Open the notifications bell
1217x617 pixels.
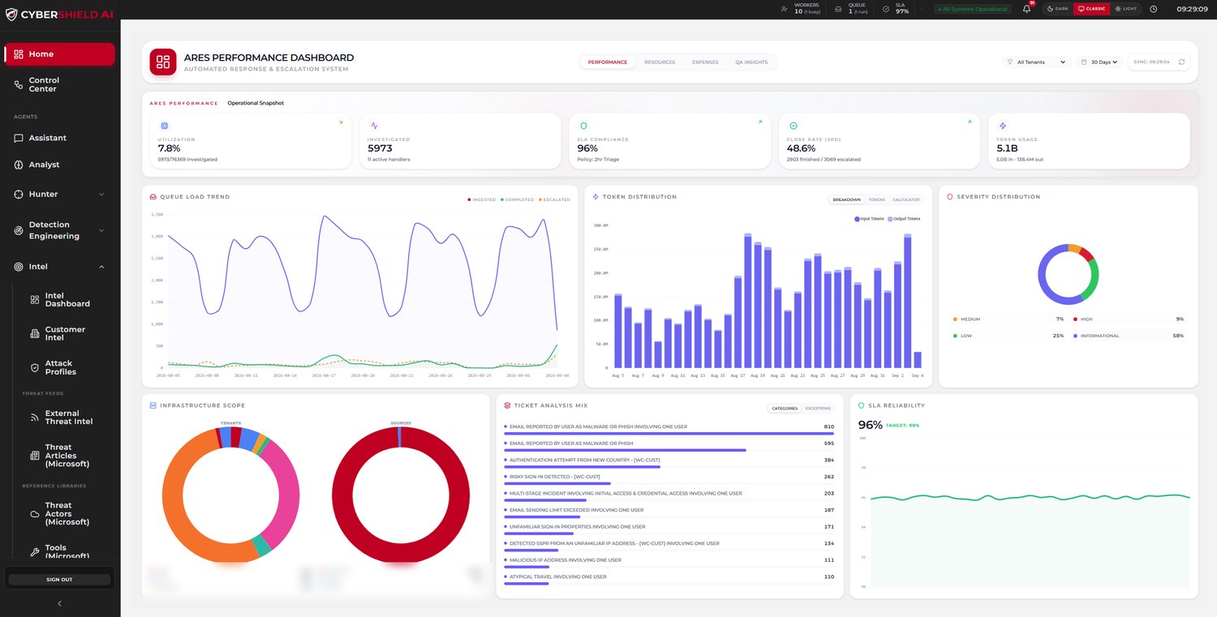pyautogui.click(x=1026, y=9)
